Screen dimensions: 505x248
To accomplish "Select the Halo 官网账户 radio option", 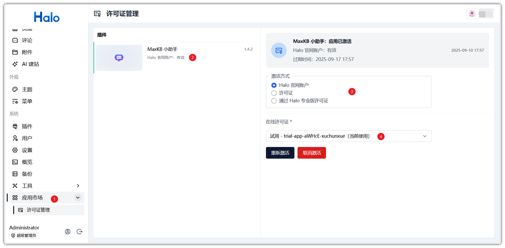I will coord(274,85).
